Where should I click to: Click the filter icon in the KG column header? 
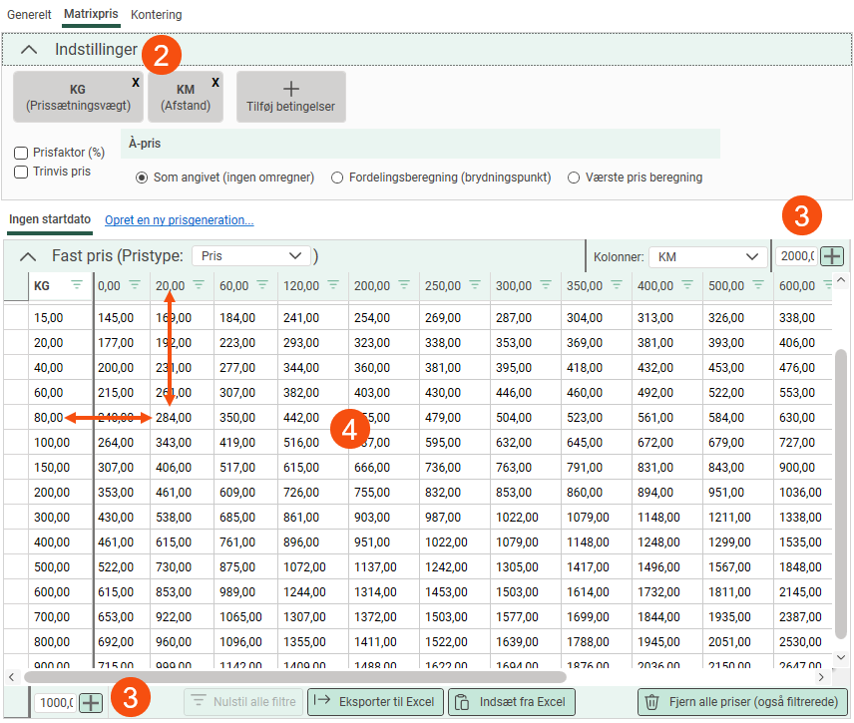(77, 285)
